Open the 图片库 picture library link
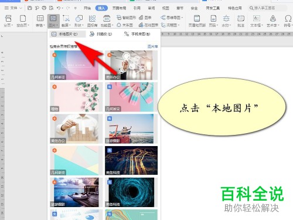Screen dimensions: 293x220 [x=152, y=46]
